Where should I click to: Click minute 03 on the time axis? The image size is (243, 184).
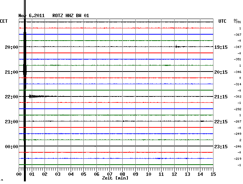pyautogui.click(x=58, y=174)
